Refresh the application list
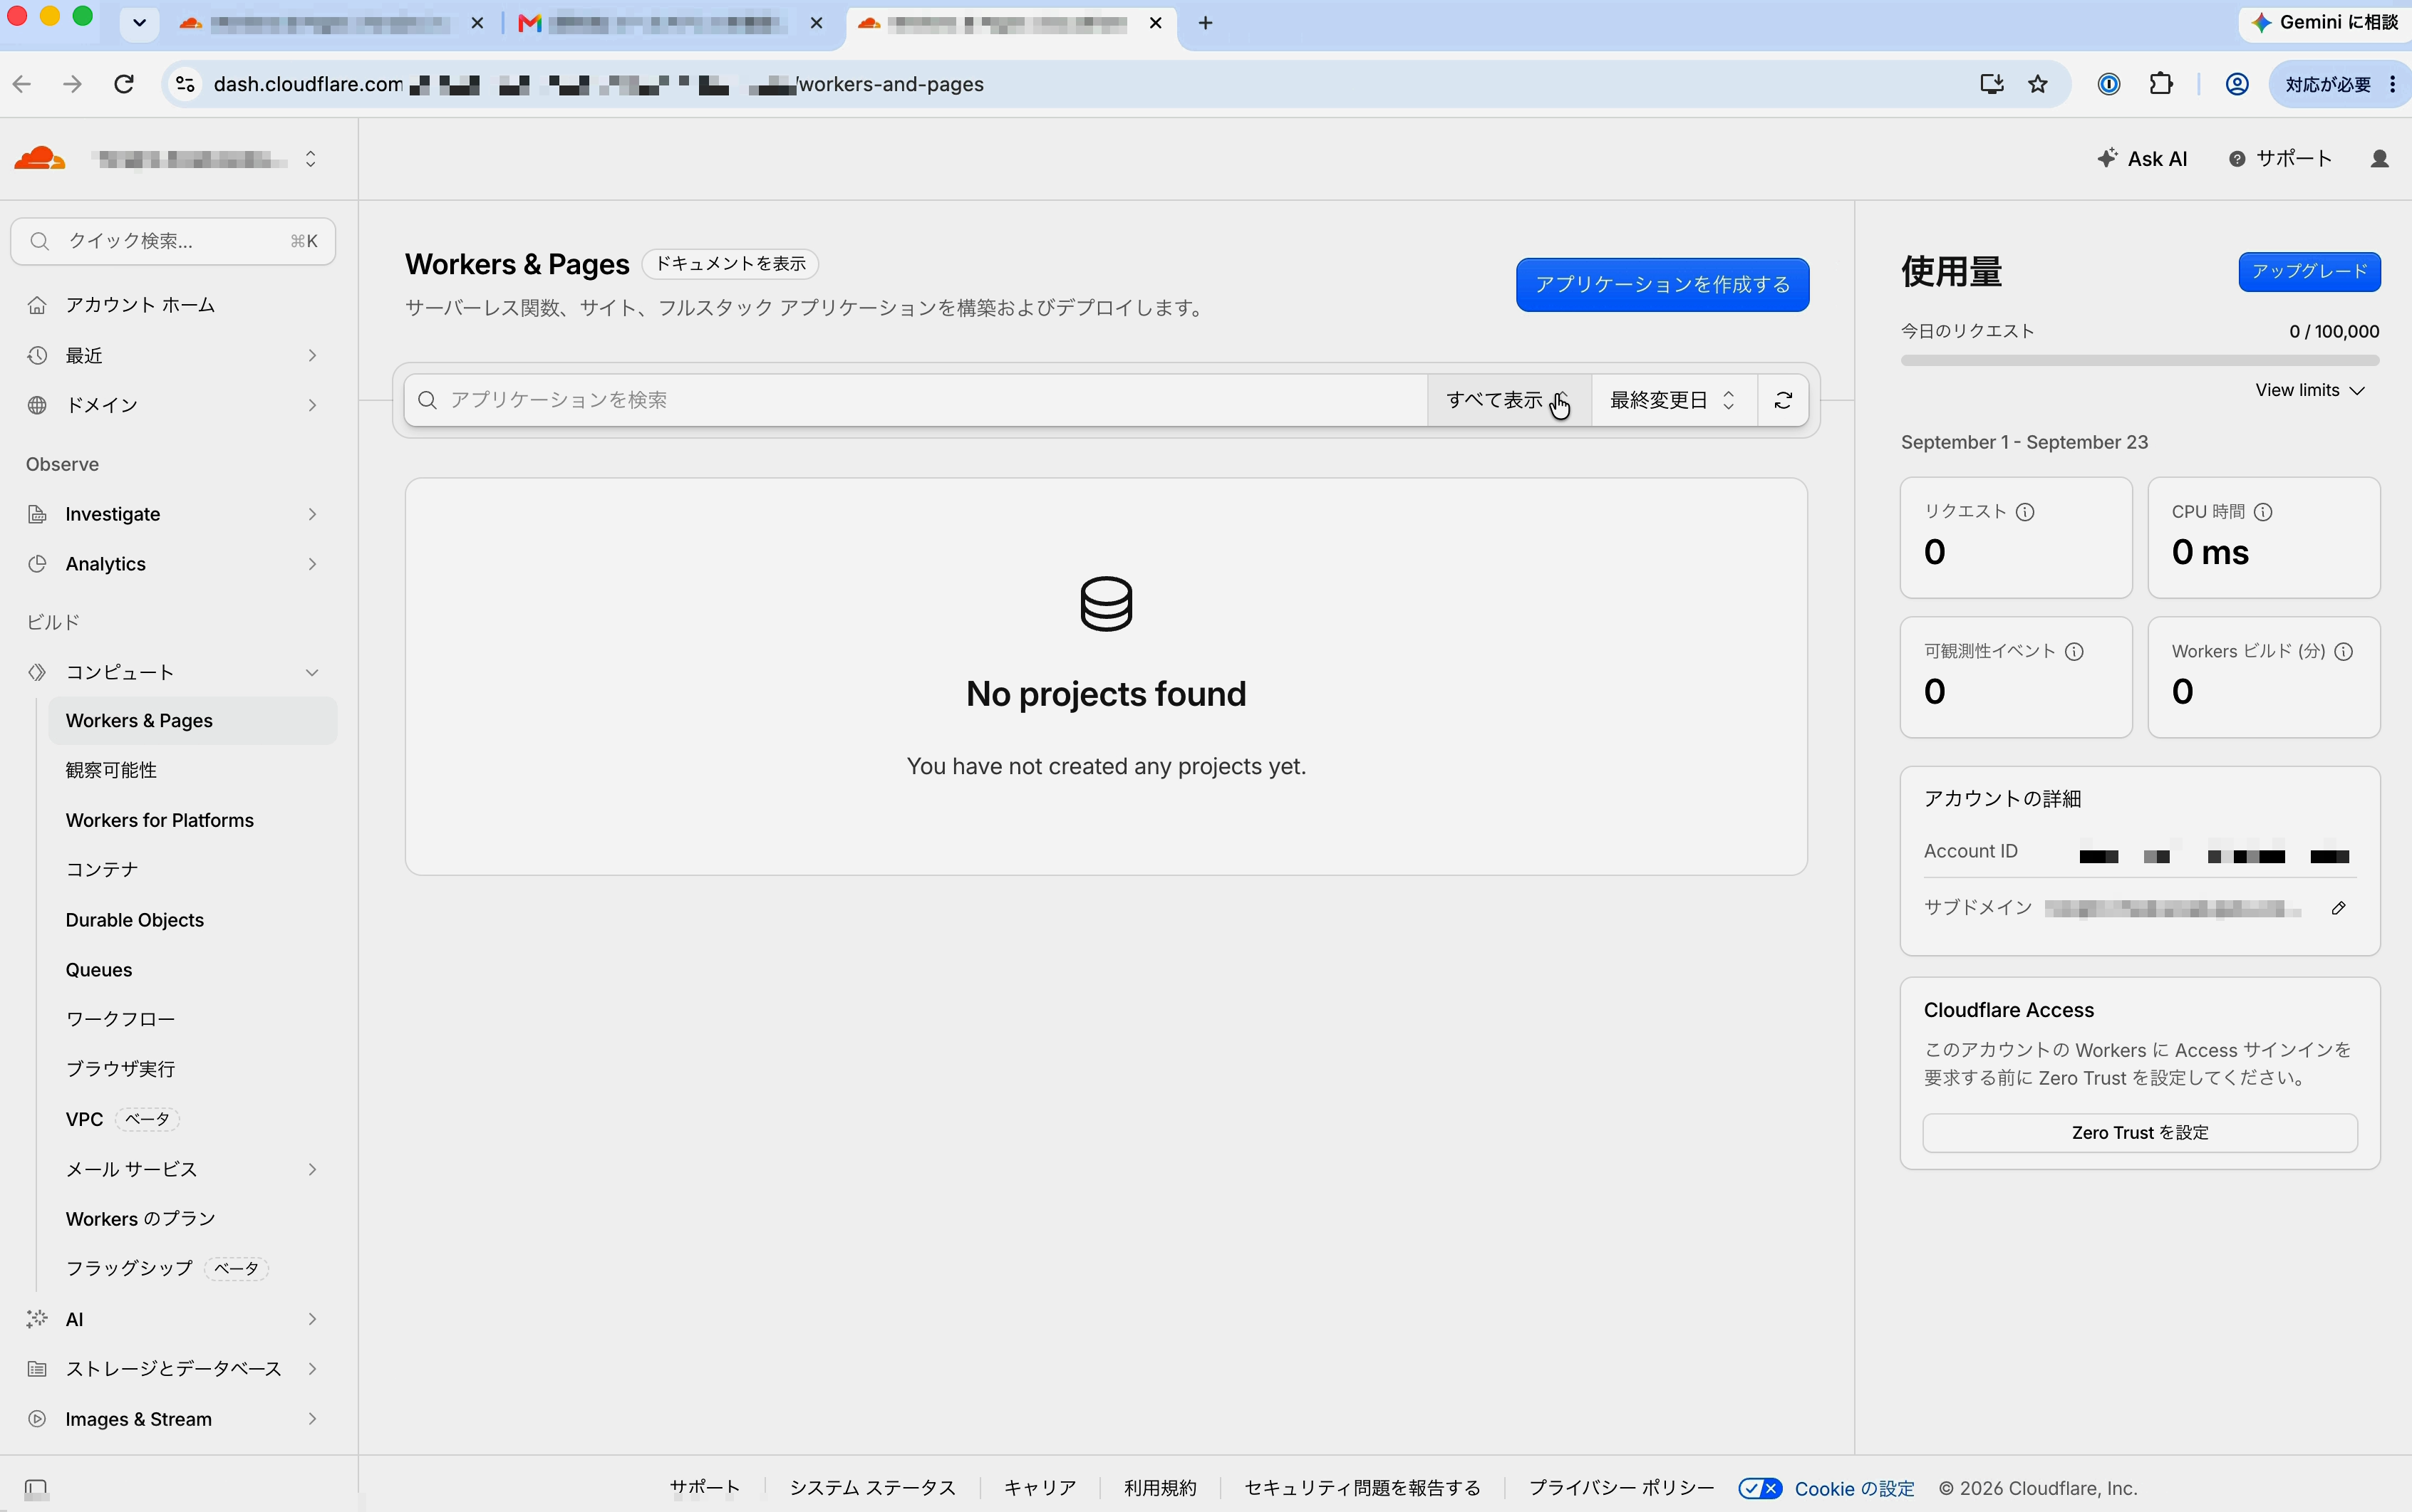Image resolution: width=2412 pixels, height=1512 pixels. (1783, 400)
